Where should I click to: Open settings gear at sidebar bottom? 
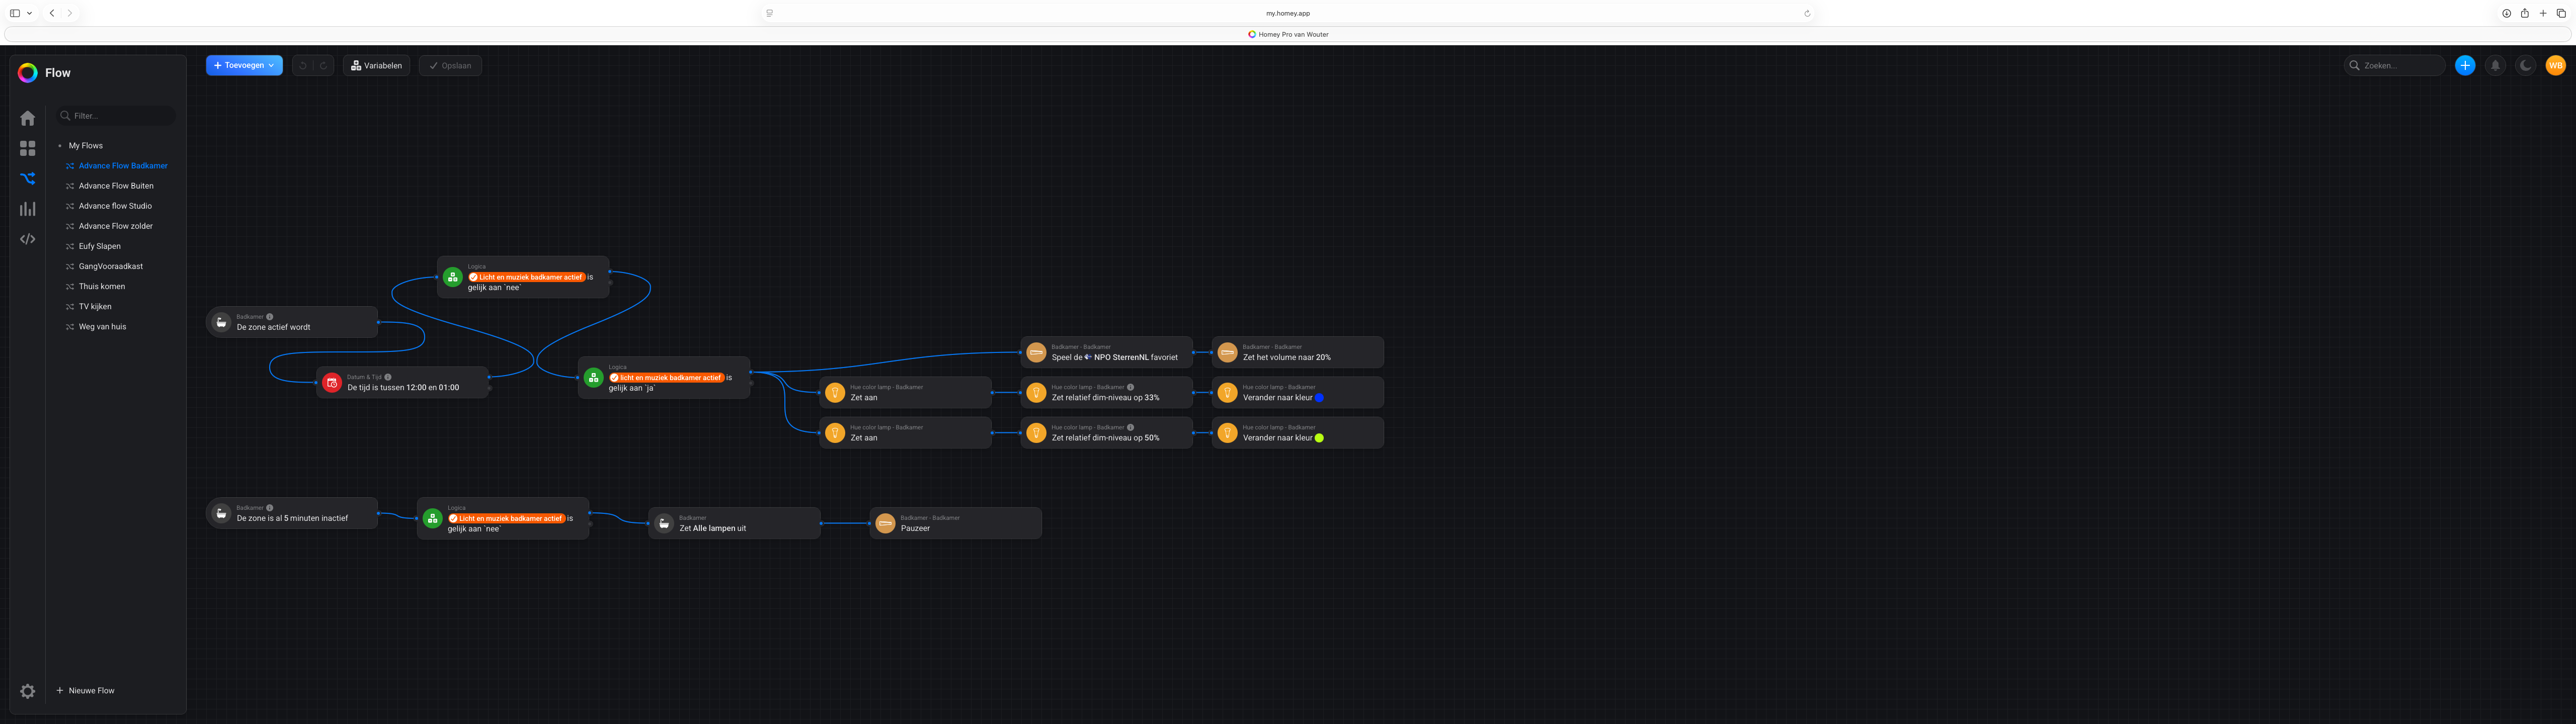coord(28,691)
